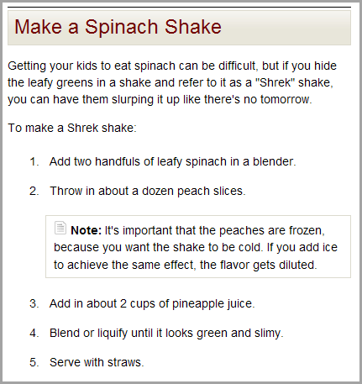Click 'slurping it up like there's no tomorrow'
This screenshot has width=362, height=384.
(212, 100)
